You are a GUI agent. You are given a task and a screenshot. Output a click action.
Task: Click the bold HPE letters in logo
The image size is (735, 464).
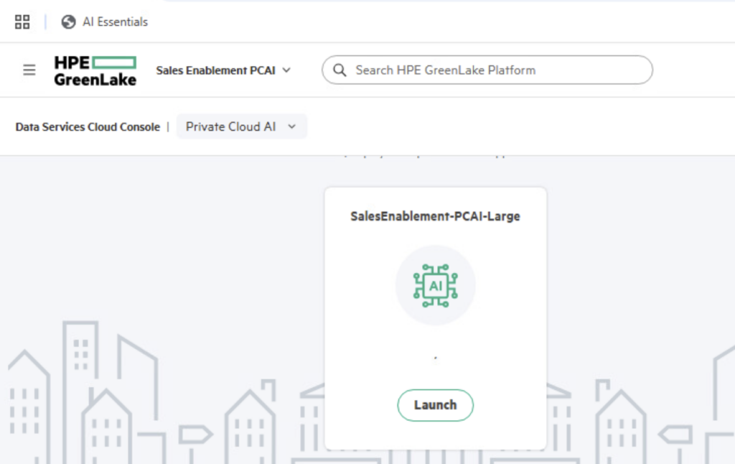tap(72, 62)
